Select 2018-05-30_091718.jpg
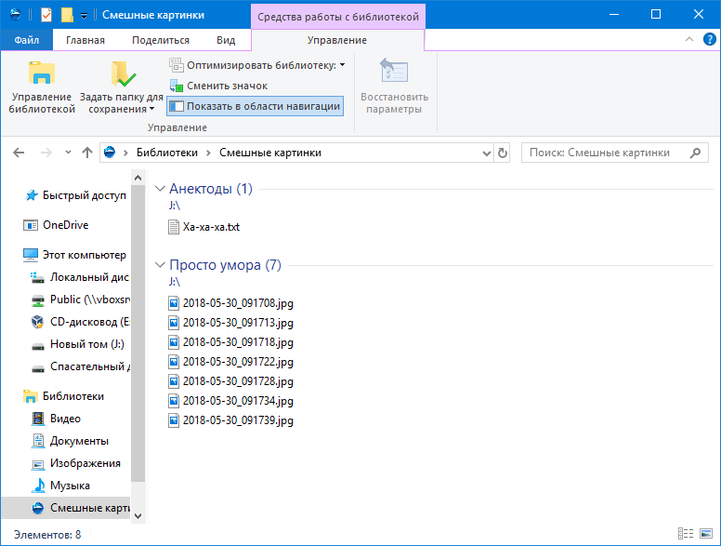 click(230, 342)
